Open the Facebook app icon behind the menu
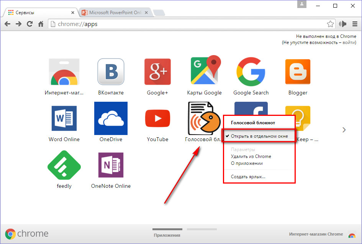Screen dimensions: 362x244 pyautogui.click(x=251, y=108)
